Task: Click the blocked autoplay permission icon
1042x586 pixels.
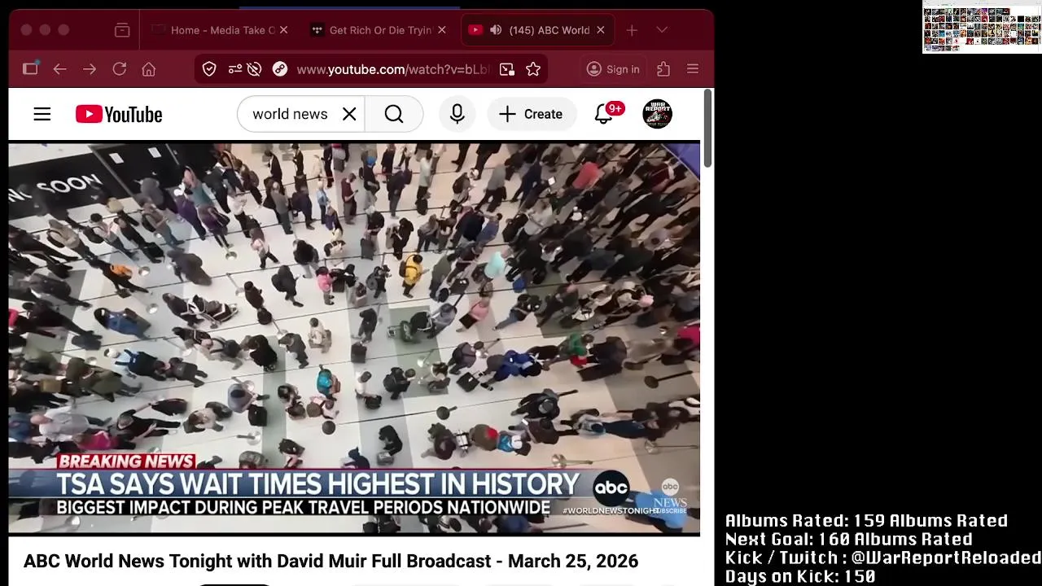Action: click(254, 70)
